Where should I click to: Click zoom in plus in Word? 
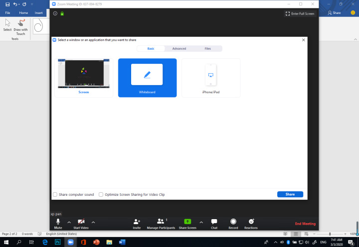pos(345,234)
